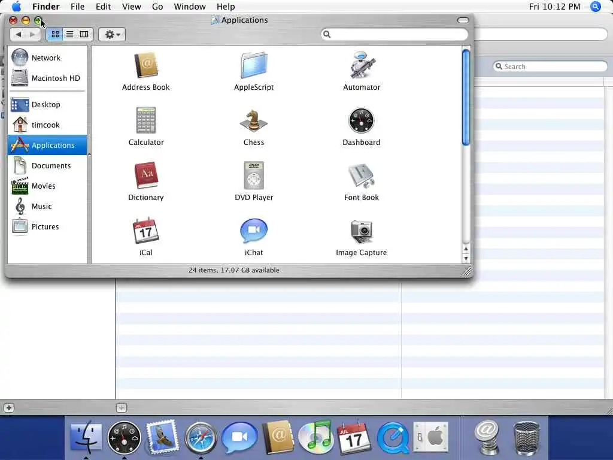The height and width of the screenshot is (460, 613).
Task: Launch iTunes from the Dock
Action: [316, 437]
